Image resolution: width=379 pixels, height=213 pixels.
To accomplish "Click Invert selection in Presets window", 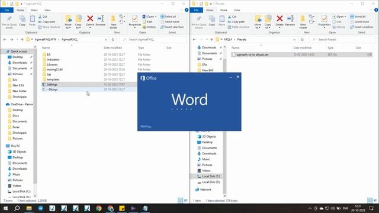I will coord(361,27).
